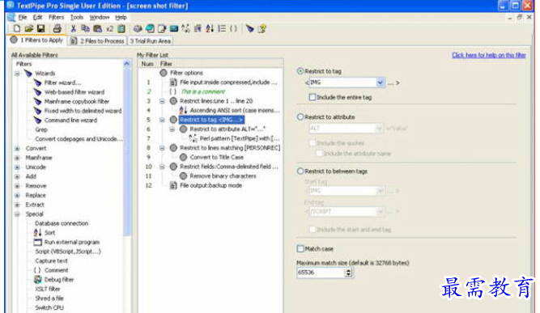The height and width of the screenshot is (313, 540).
Task: Select Sort in the Special filters
Action: [49, 233]
